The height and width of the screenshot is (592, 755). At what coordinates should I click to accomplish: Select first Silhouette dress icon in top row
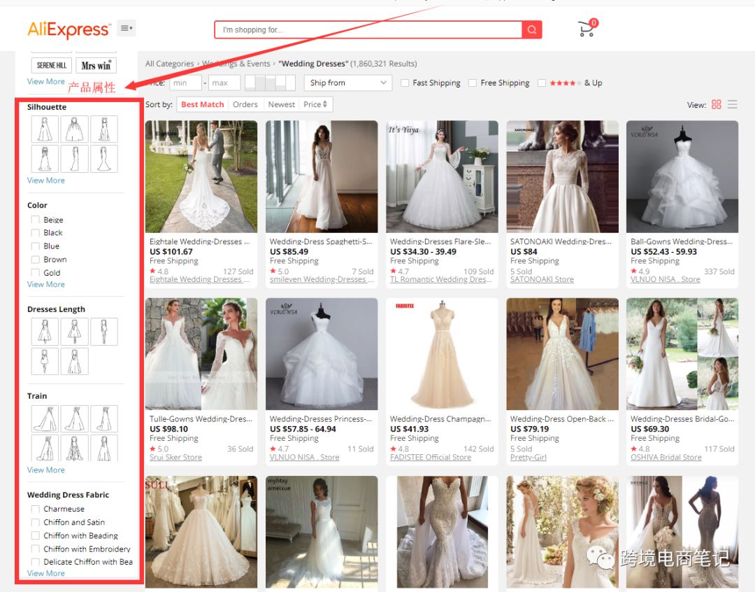tap(45, 129)
